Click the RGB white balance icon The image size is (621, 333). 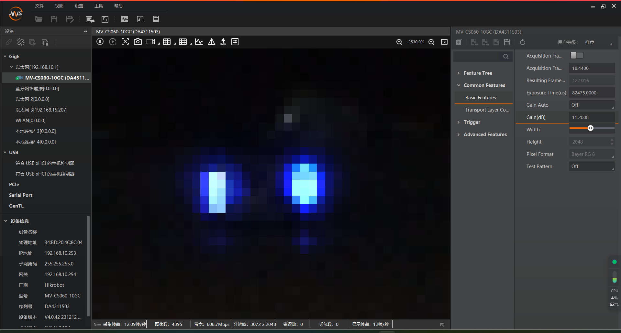pos(223,42)
